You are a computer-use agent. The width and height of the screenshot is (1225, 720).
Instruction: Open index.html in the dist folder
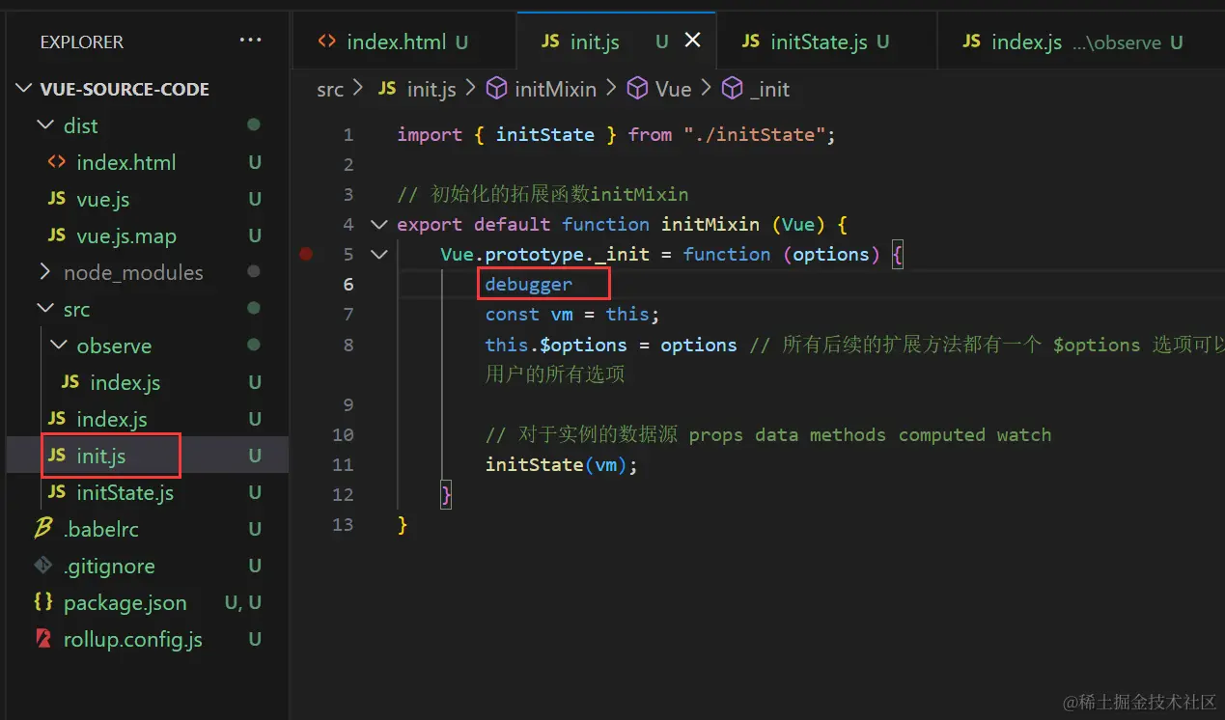point(125,162)
